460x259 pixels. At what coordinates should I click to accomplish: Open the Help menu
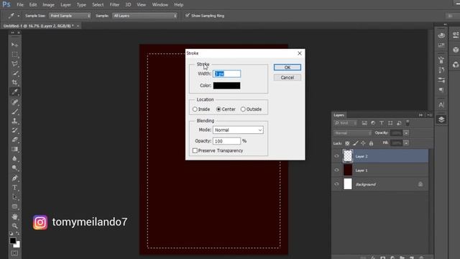(178, 5)
